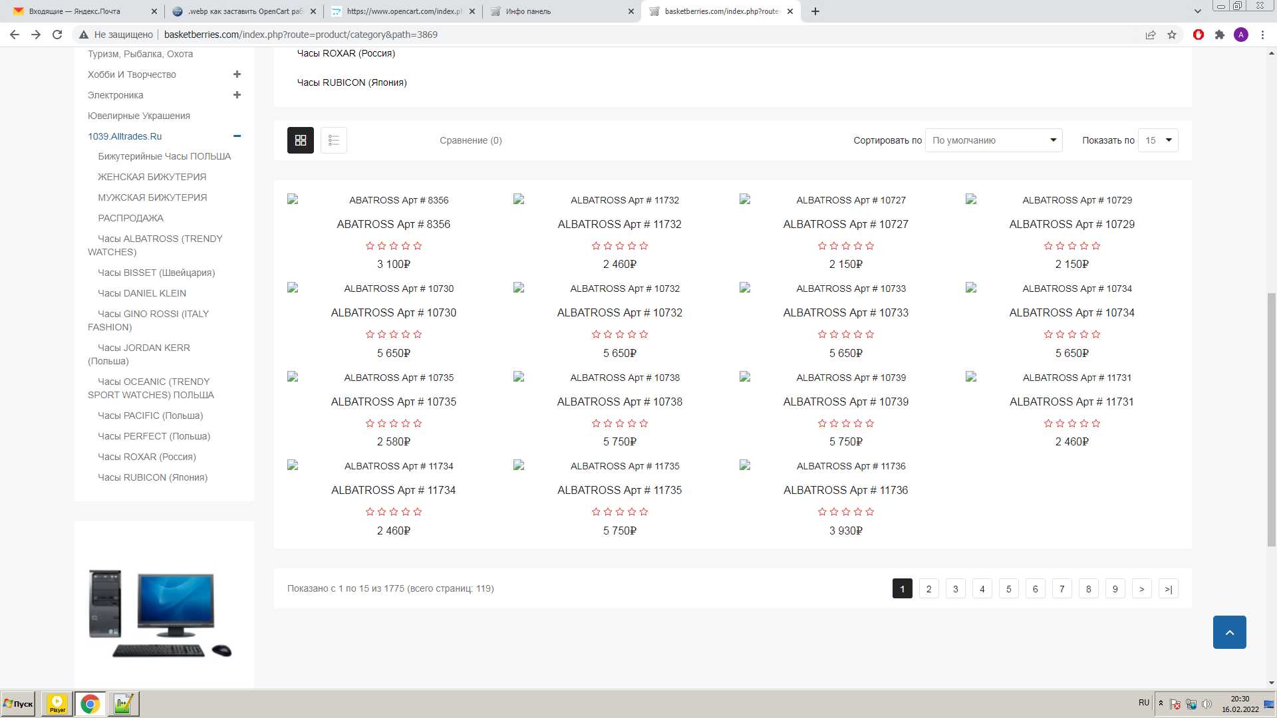Screen dimensions: 1277x718
Task: Switch to the Инфо панель tab
Action: (562, 11)
